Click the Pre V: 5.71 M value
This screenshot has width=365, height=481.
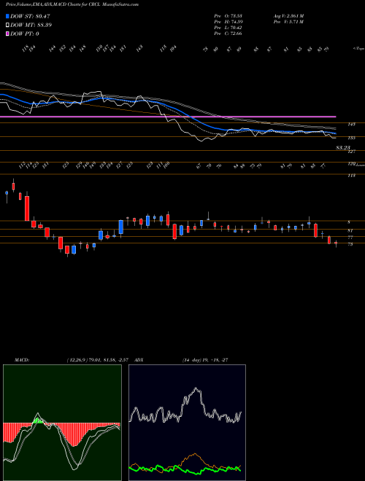pyautogui.click(x=288, y=22)
